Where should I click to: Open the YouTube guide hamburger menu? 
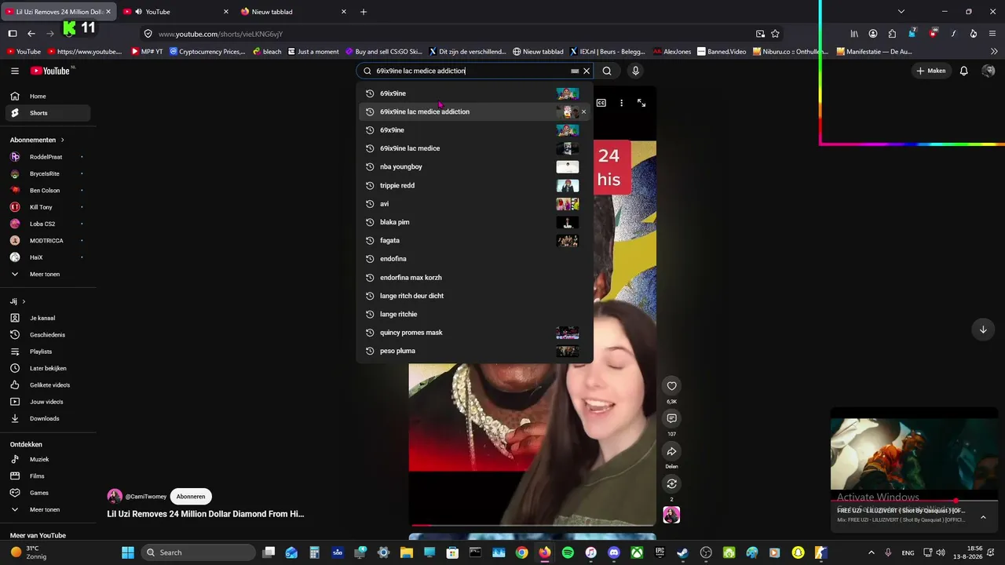click(x=15, y=71)
